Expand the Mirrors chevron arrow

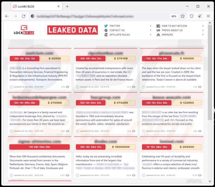[203, 35]
